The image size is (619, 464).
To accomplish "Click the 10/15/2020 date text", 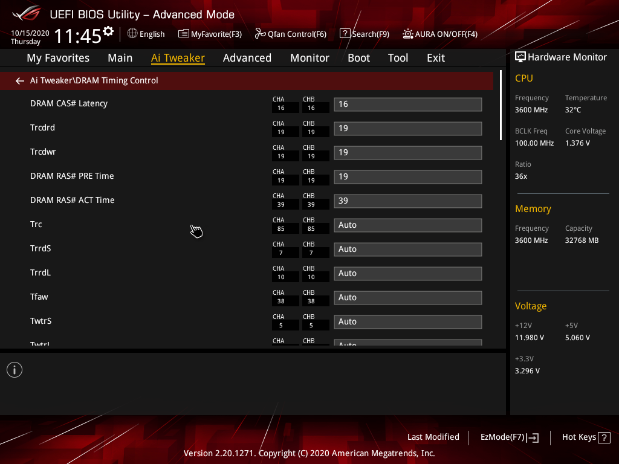I will tap(30, 33).
